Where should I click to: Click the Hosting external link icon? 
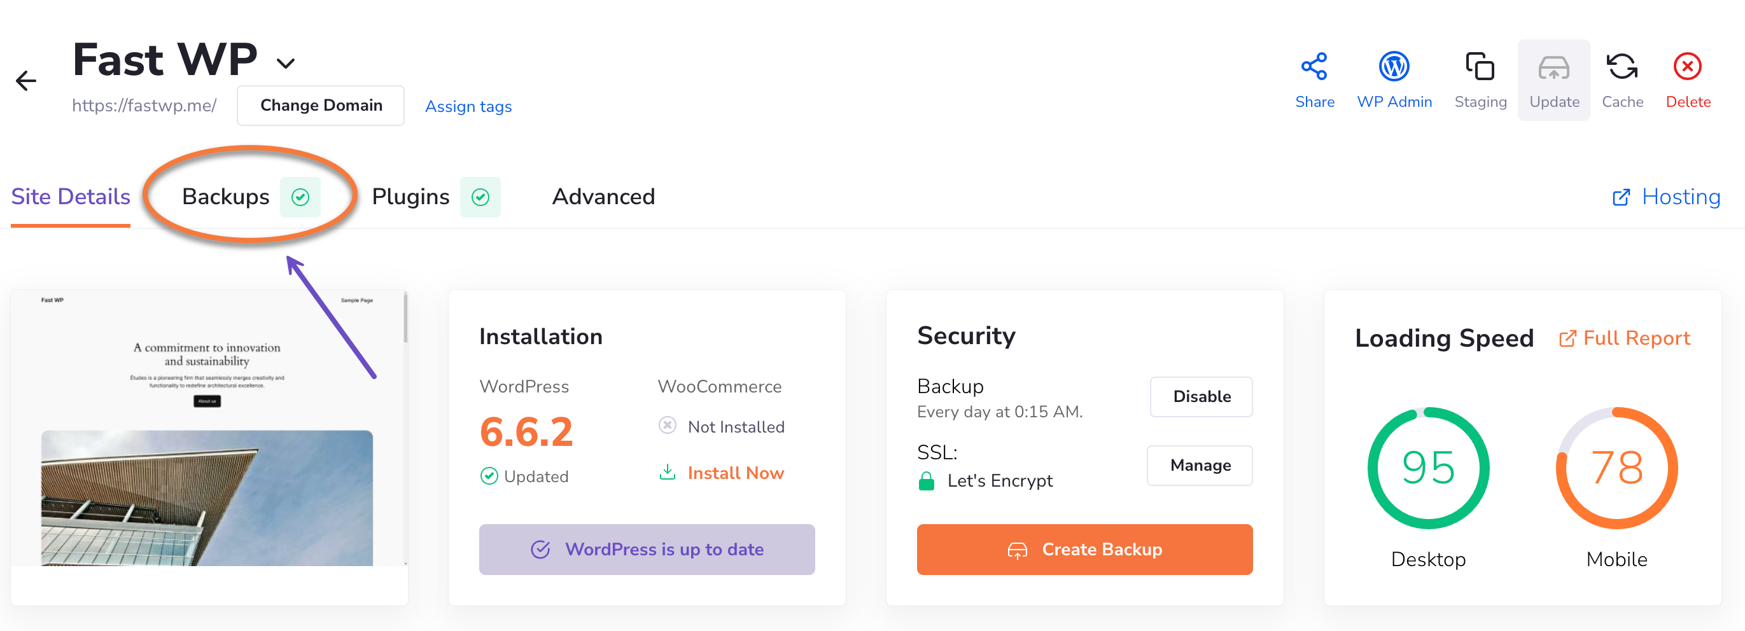pyautogui.click(x=1621, y=197)
